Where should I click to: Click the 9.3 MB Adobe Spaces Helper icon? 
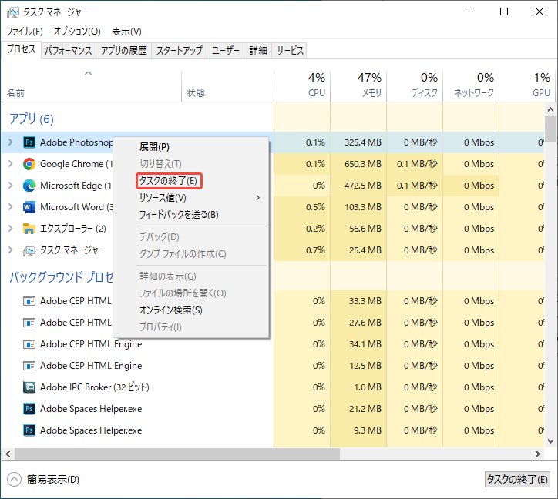(29, 430)
